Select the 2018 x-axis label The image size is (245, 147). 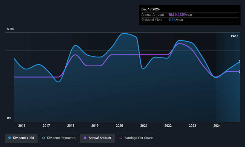71,126
